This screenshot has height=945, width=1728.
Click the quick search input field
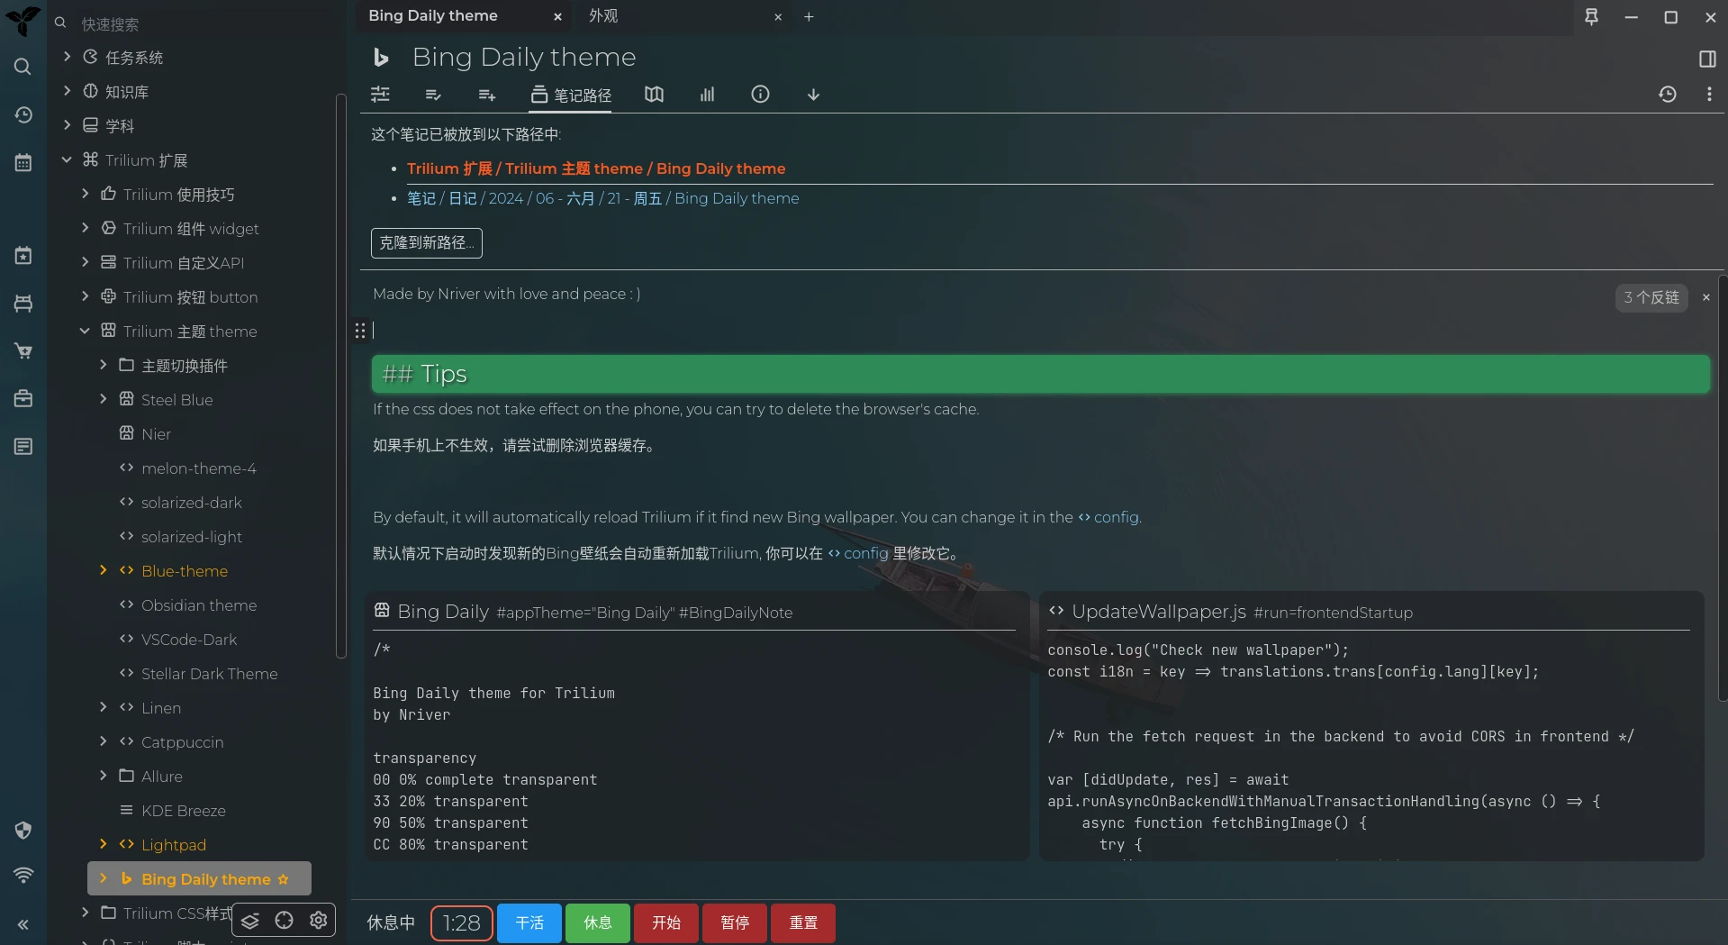pos(207,23)
